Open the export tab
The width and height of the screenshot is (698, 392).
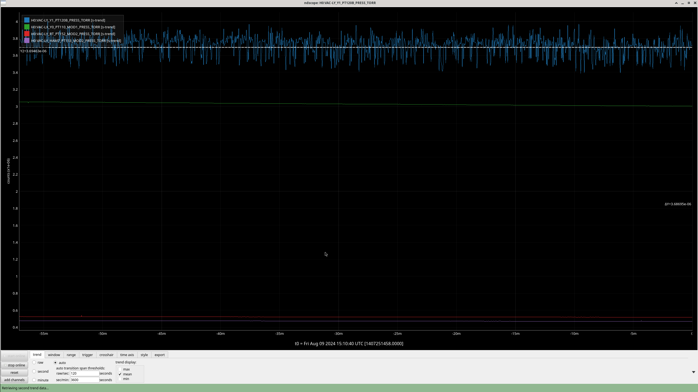159,355
